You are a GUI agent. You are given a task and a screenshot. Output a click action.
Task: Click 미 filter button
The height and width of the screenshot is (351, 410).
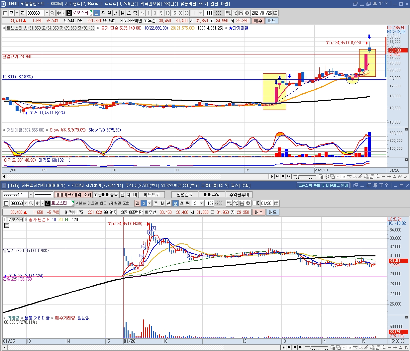pos(135,195)
